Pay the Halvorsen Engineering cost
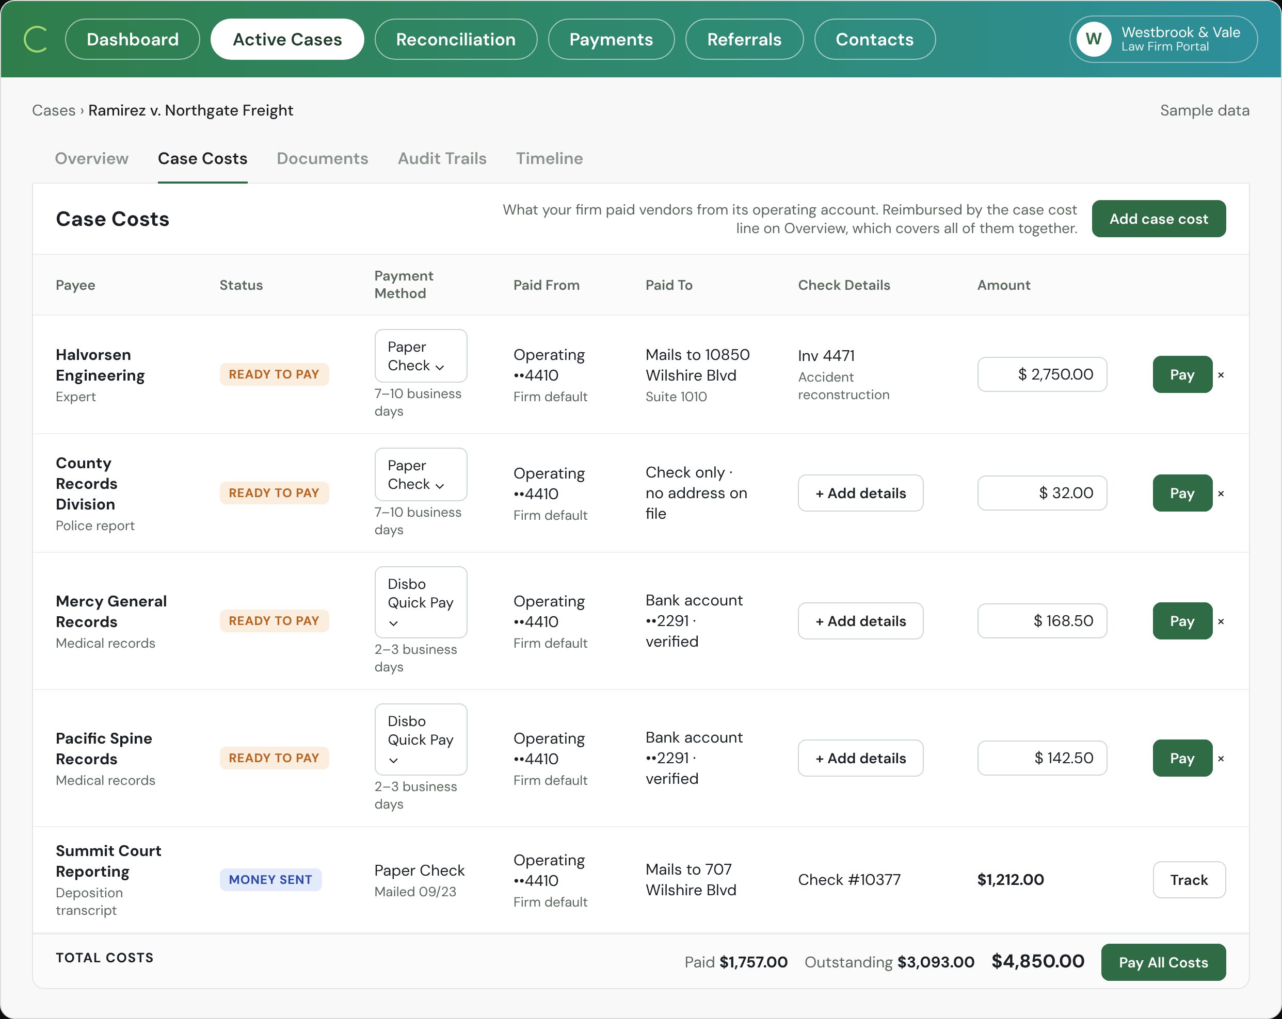Screen dimensions: 1282x1019 pyautogui.click(x=1182, y=375)
